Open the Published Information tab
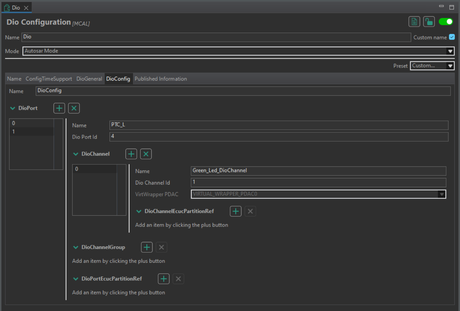Image resolution: width=460 pixels, height=311 pixels. point(160,79)
